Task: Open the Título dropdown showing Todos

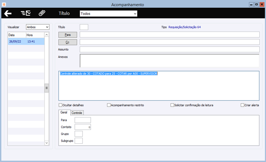Action: point(108,14)
